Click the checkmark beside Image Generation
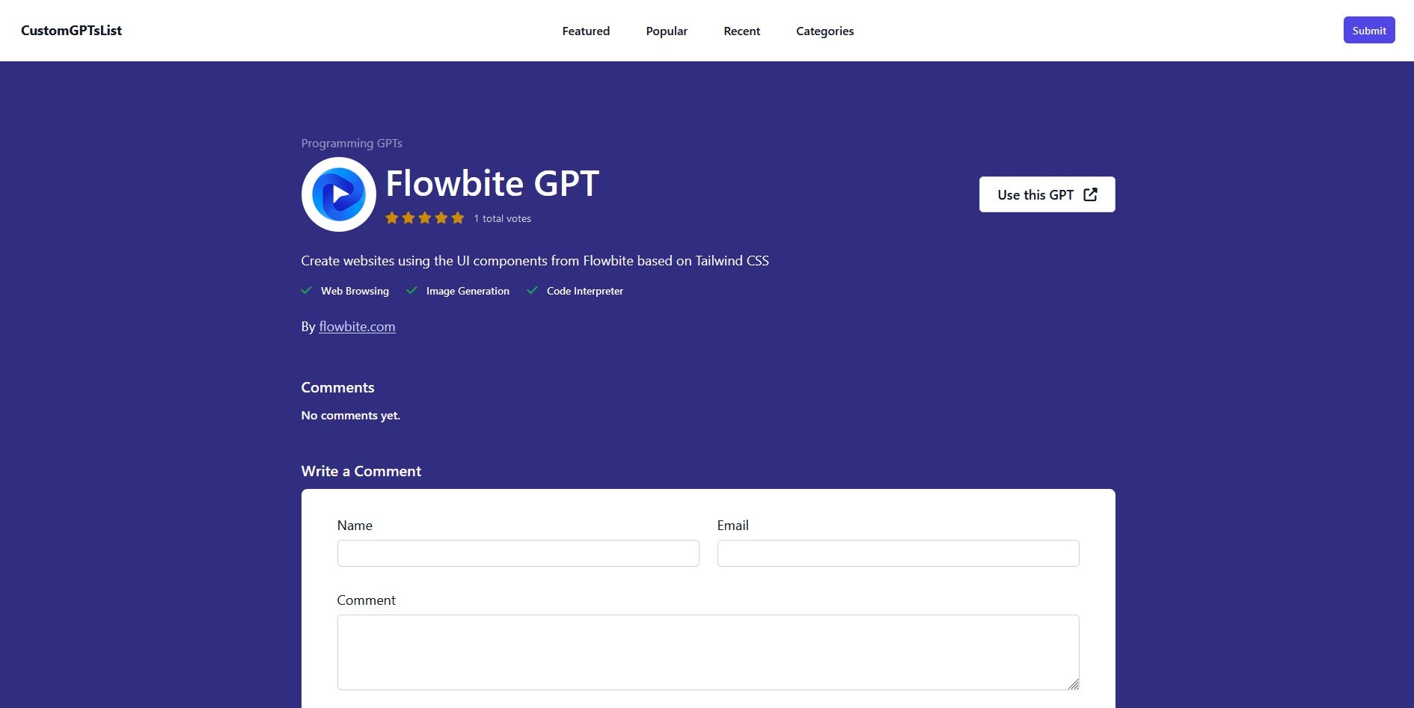The image size is (1414, 708). click(411, 291)
